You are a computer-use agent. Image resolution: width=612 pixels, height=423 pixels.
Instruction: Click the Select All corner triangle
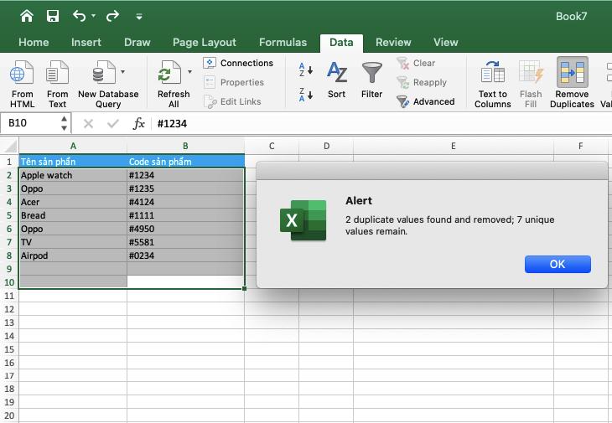[x=10, y=146]
